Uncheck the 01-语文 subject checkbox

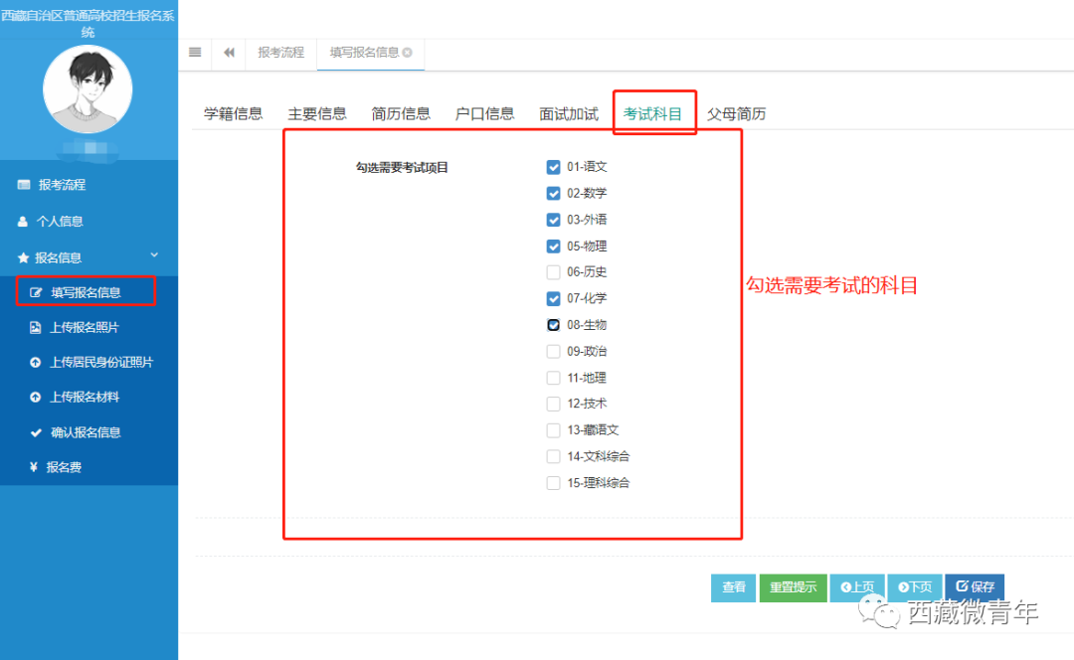554,167
